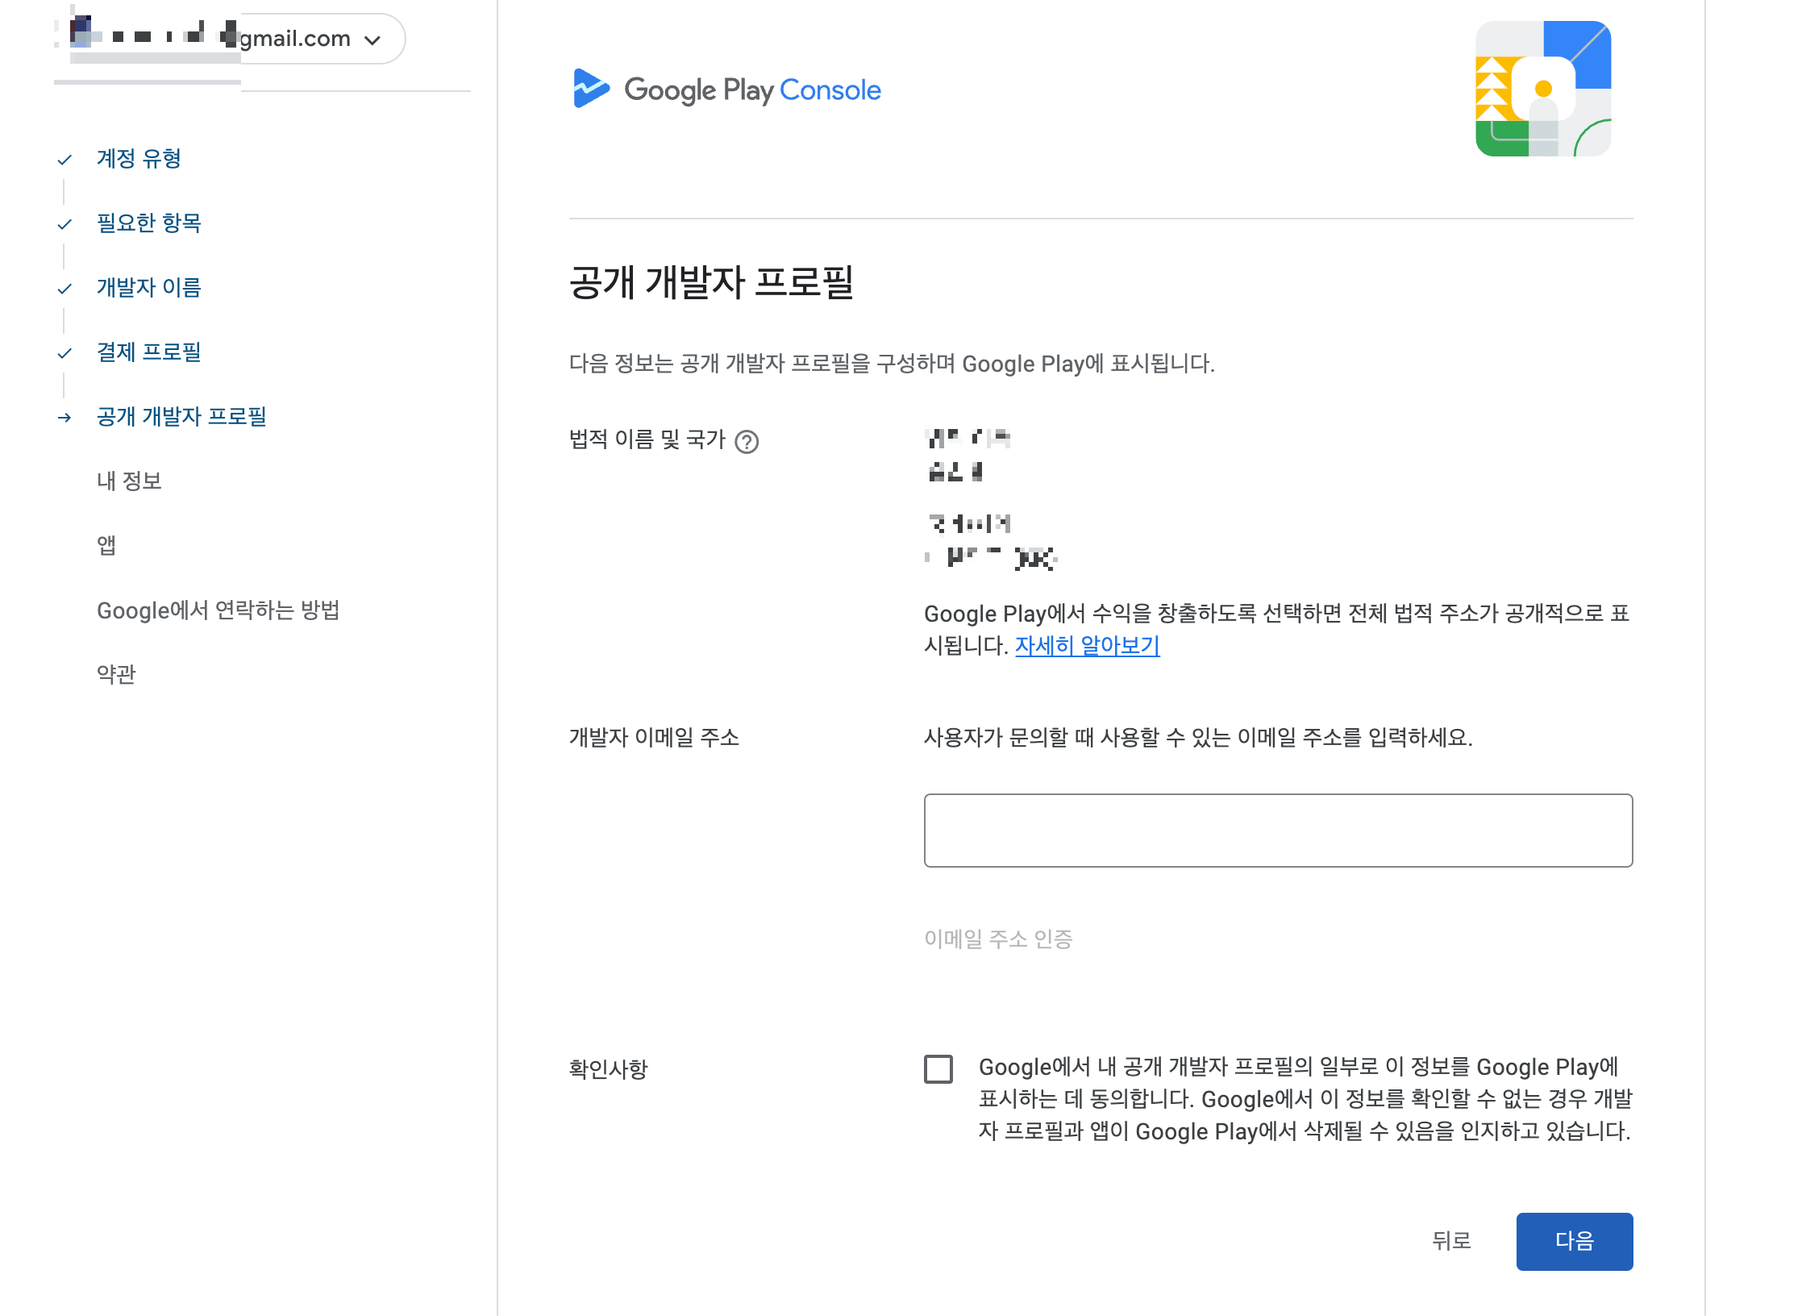Click the help icon beside 법적 이름 및 국가

point(747,442)
